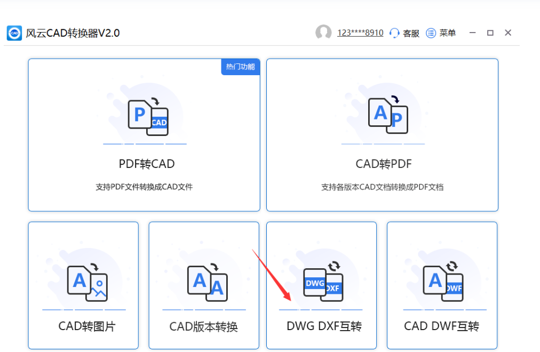Click description 支持PDF文件转换成CAD文件
The height and width of the screenshot is (352, 540).
[x=144, y=187]
